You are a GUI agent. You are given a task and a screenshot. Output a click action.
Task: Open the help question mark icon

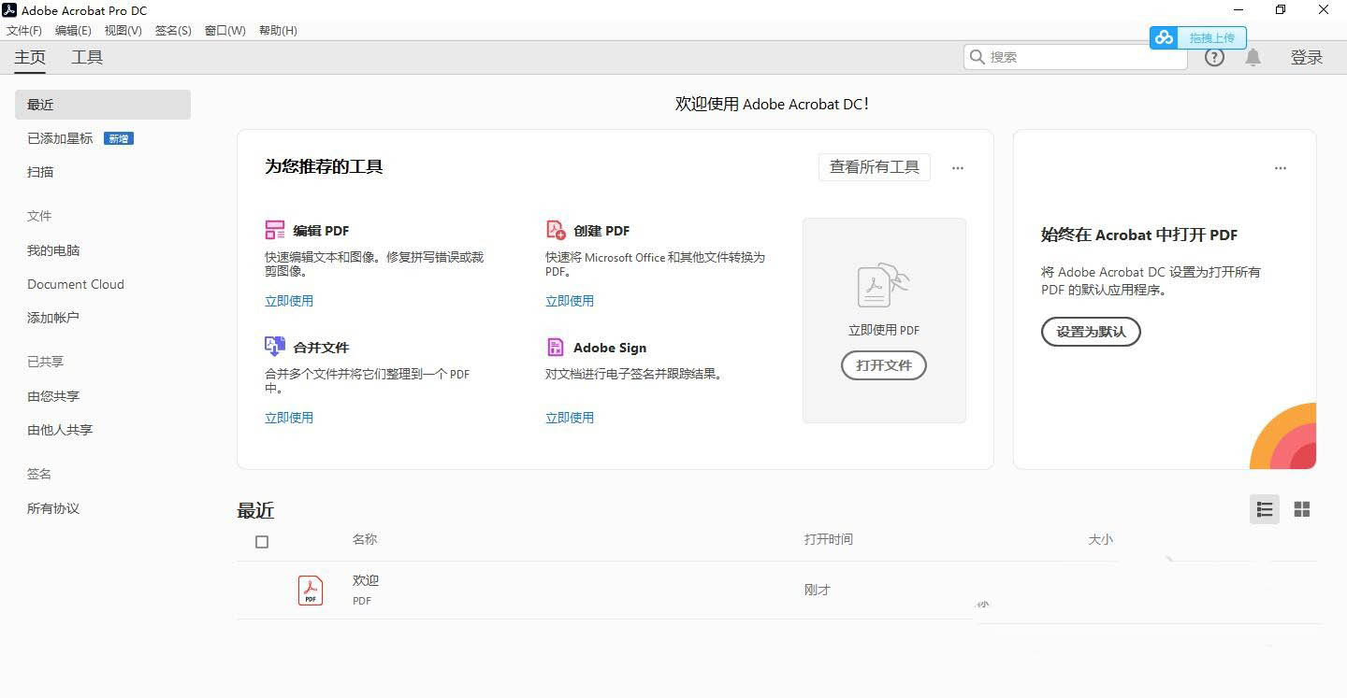click(1214, 57)
